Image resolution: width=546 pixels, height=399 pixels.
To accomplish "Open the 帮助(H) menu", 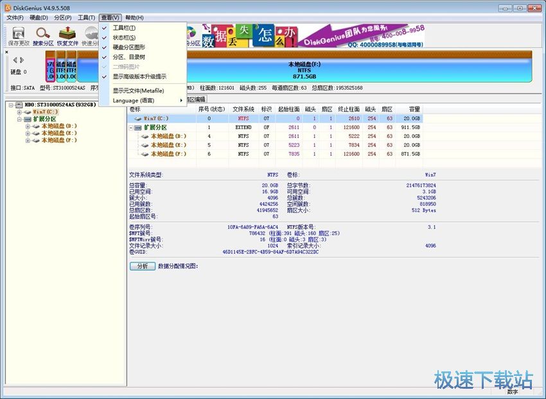I will pos(134,18).
